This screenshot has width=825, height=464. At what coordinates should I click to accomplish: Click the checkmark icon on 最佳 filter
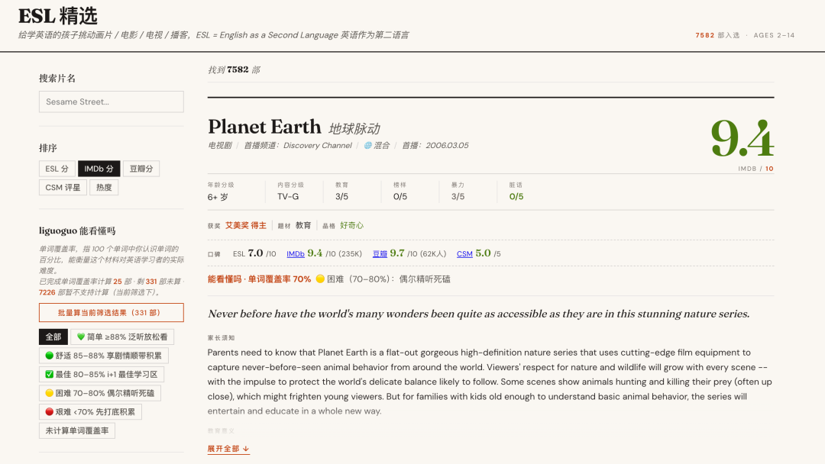click(x=50, y=375)
